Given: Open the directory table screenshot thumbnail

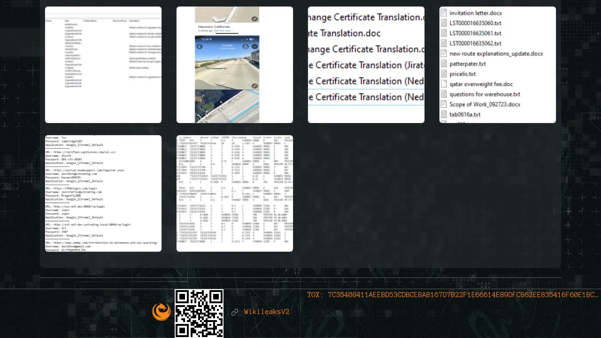Looking at the screenshot, I should pyautogui.click(x=103, y=65).
